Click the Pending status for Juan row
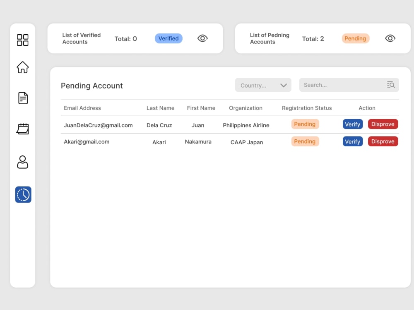The image size is (414, 310). [x=305, y=124]
